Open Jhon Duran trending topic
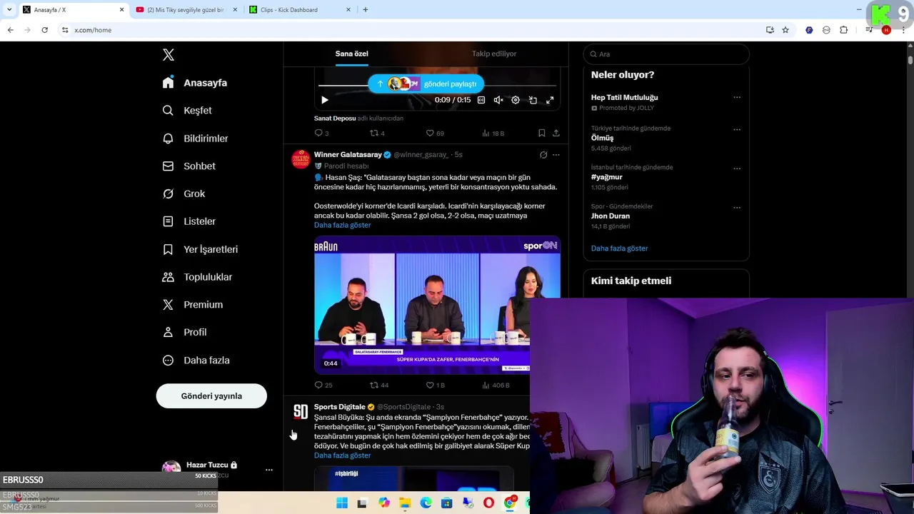Viewport: 914px width, 514px height. (x=611, y=216)
